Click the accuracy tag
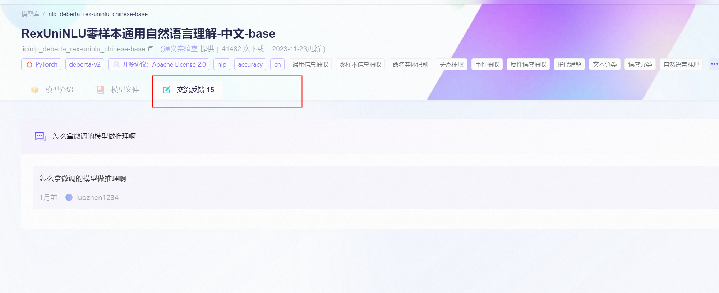The height and width of the screenshot is (293, 719). (x=250, y=64)
